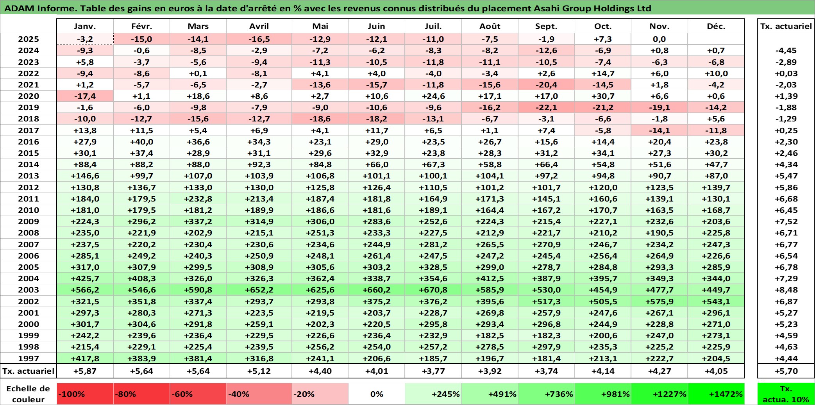Select the -80% color scale swatch

pyautogui.click(x=141, y=394)
